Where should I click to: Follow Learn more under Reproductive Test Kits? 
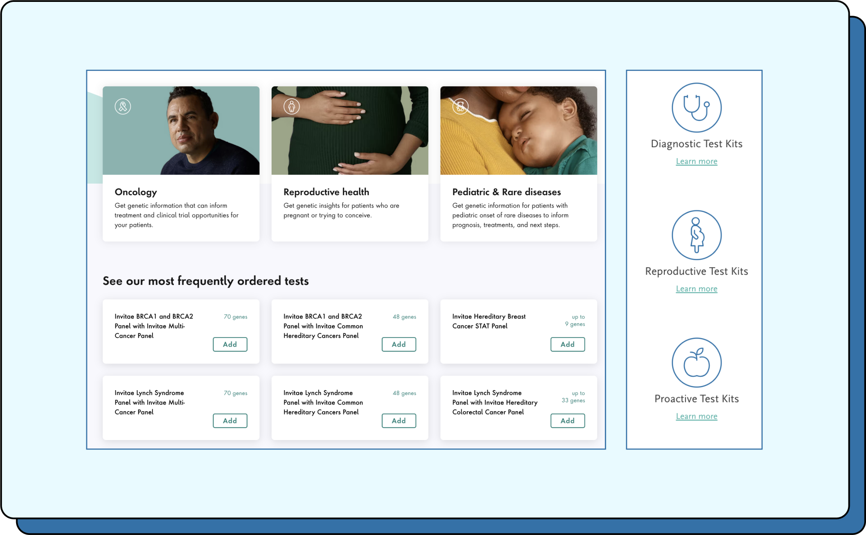[697, 289]
